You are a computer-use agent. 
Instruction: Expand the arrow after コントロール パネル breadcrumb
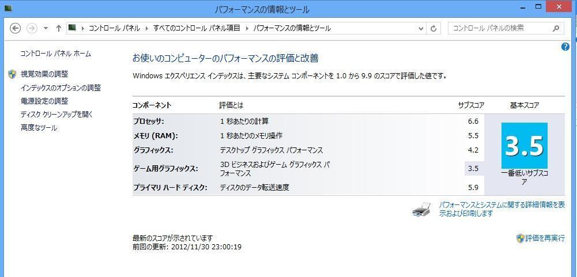pos(147,28)
